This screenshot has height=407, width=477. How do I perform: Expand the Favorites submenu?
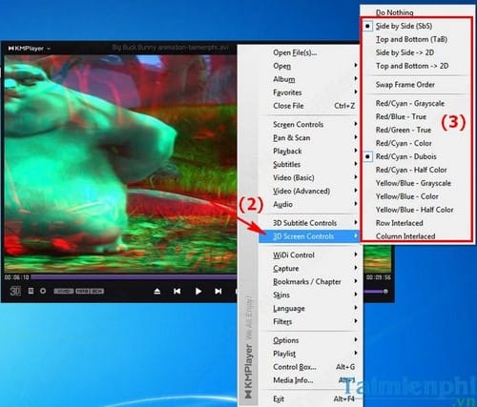coord(309,92)
